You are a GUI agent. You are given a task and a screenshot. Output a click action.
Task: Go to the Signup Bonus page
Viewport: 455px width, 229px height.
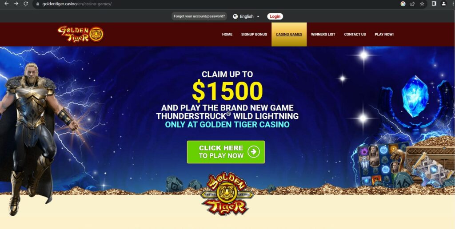click(254, 34)
